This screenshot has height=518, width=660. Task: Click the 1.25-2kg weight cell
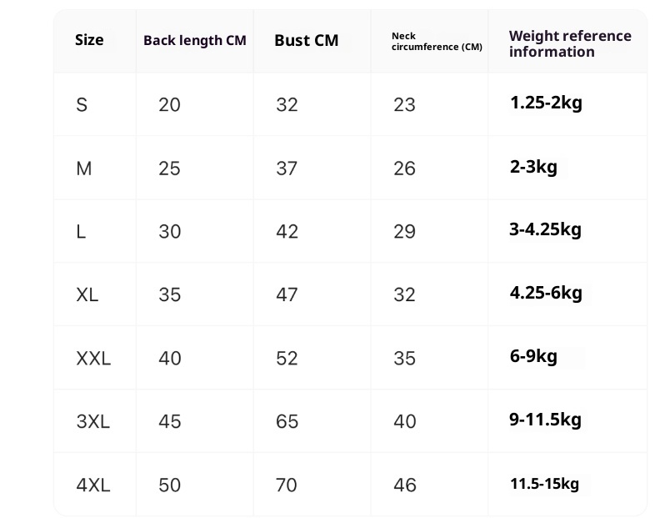point(546,103)
